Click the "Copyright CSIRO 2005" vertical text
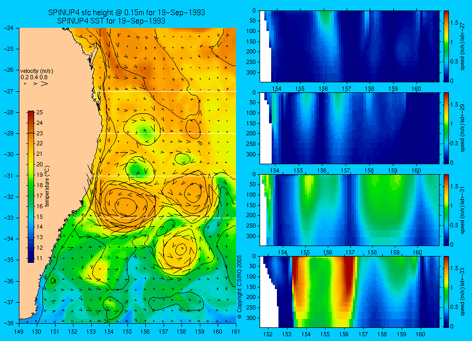This screenshot has height=341, width=472. [240, 287]
